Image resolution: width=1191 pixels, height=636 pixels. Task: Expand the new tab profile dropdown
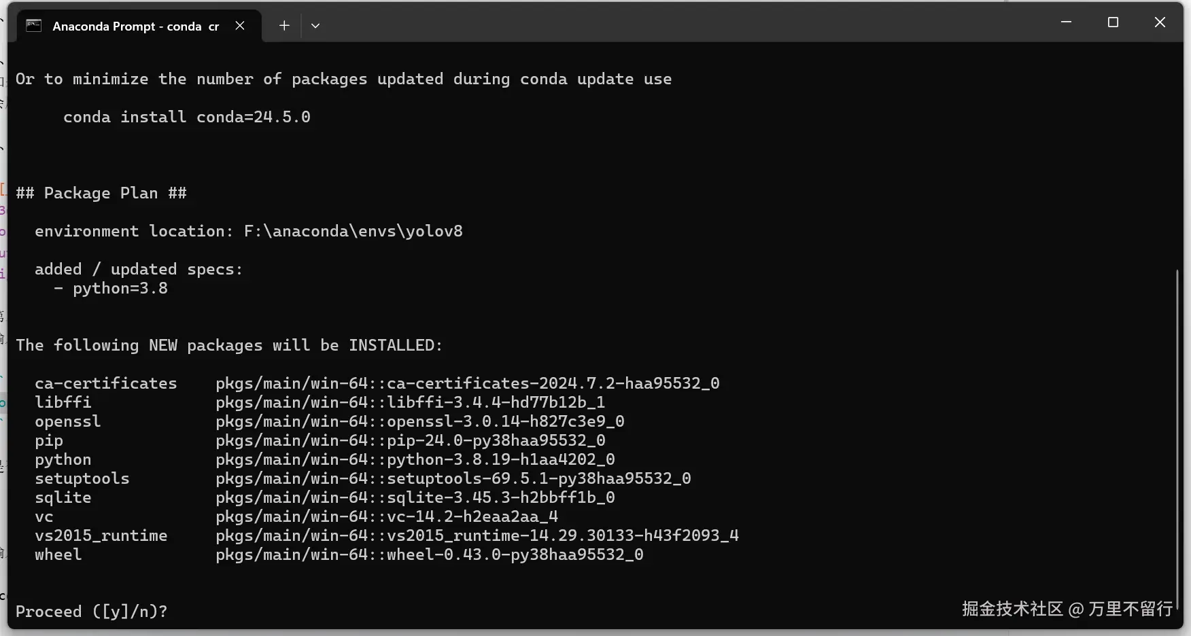[315, 26]
